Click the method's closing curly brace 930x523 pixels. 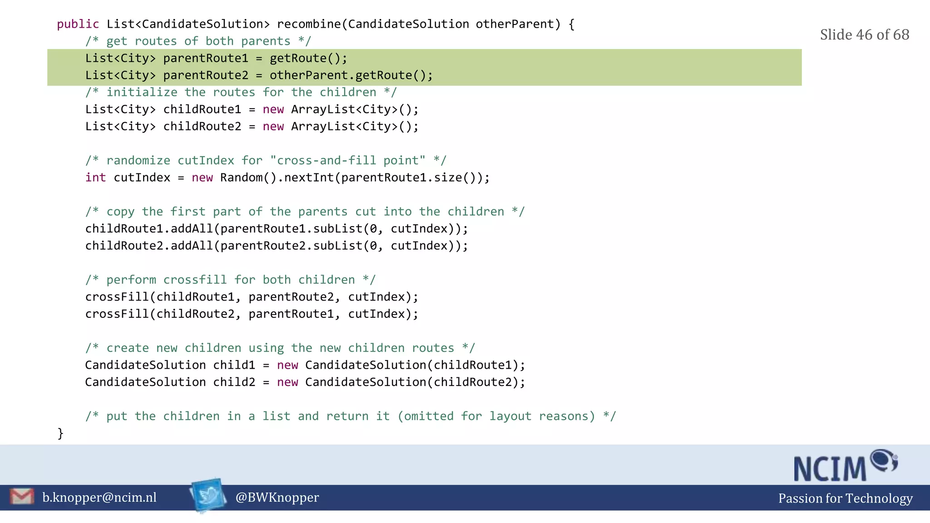(60, 433)
